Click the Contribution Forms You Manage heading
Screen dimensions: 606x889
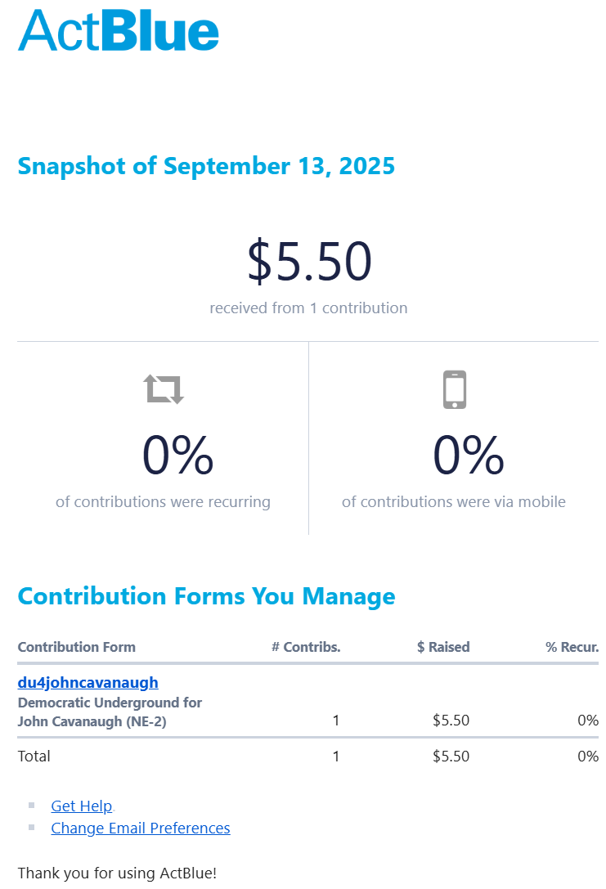click(x=206, y=596)
